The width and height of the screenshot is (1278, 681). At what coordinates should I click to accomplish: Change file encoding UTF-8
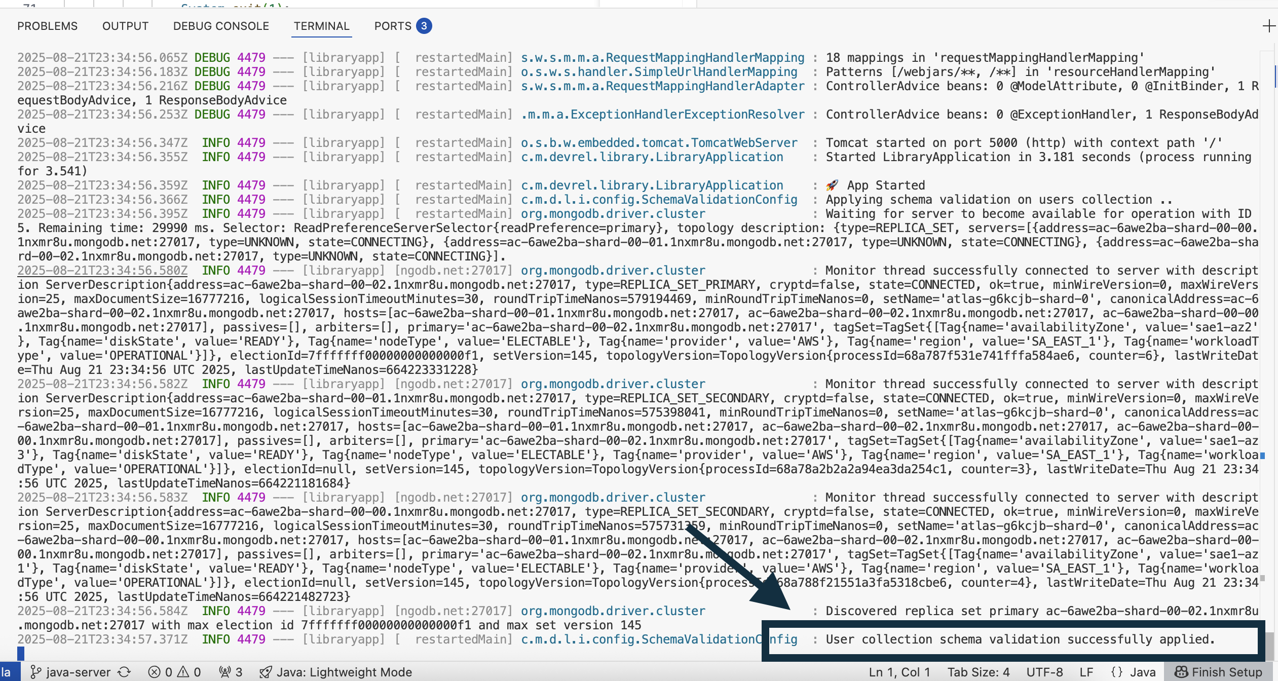click(x=1044, y=672)
